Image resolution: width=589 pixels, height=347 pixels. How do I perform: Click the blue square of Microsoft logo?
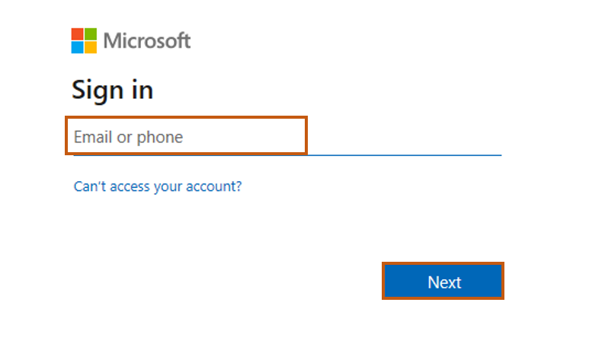[x=78, y=47]
